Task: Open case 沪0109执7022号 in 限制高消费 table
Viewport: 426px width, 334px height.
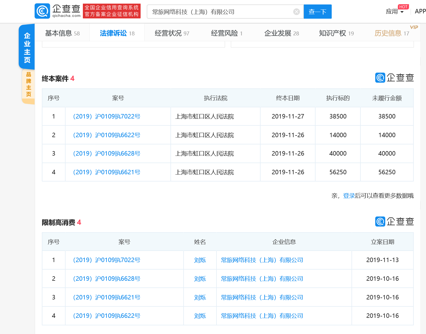Action: tap(107, 260)
